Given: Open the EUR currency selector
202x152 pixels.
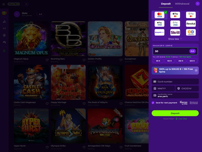Looking at the screenshot, I should (x=192, y=51).
